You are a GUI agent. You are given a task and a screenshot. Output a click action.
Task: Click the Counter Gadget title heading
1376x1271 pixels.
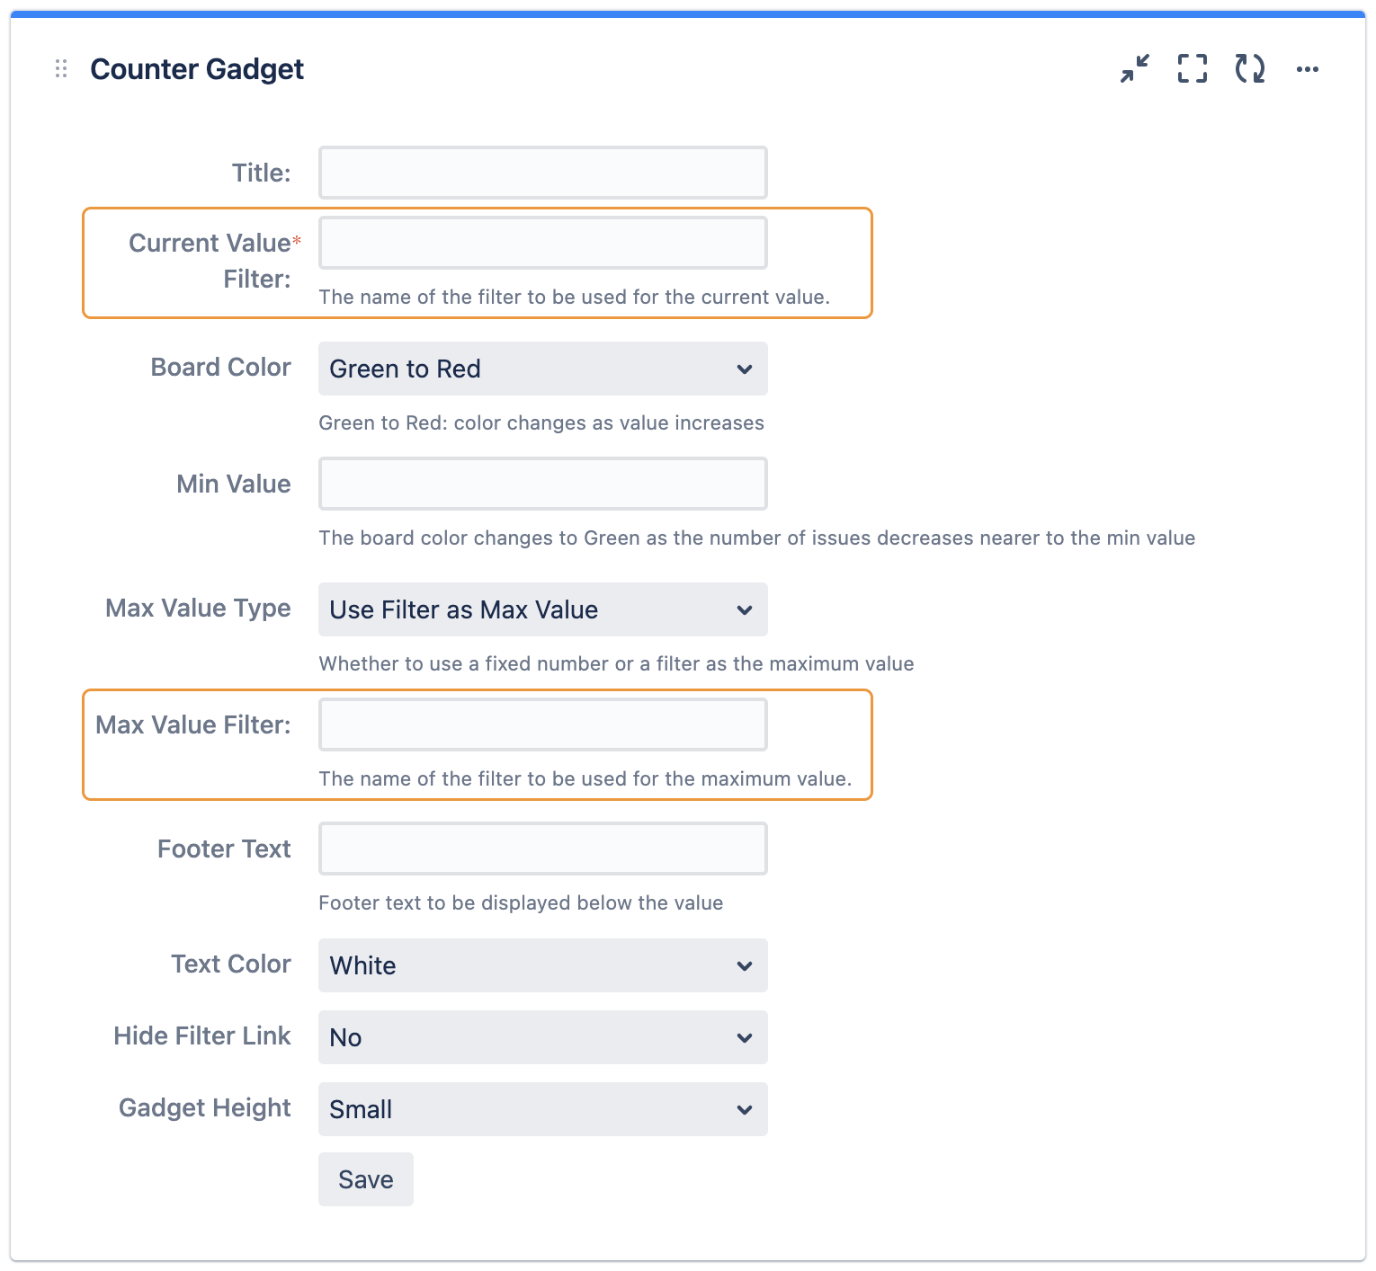tap(197, 69)
